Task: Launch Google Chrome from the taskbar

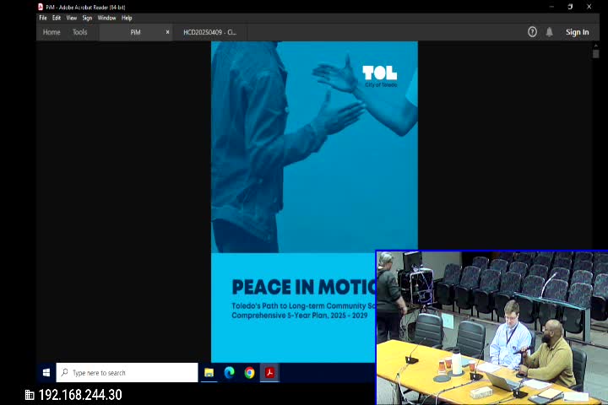Action: [249, 373]
